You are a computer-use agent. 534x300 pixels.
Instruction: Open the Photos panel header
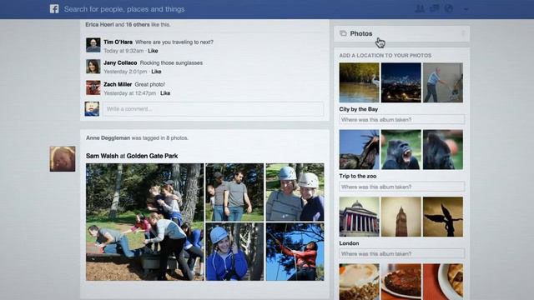click(401, 33)
